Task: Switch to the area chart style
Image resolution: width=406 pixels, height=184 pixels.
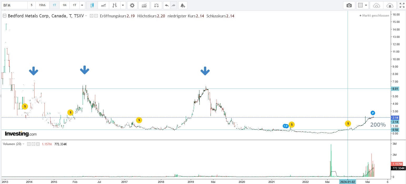Action: (x=104, y=5)
